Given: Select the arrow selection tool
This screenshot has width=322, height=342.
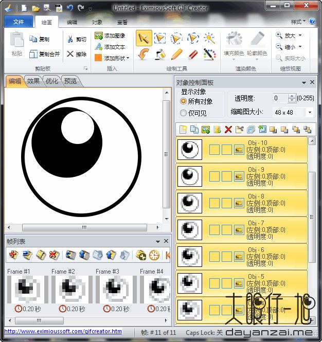Looking at the screenshot, I should point(144,38).
